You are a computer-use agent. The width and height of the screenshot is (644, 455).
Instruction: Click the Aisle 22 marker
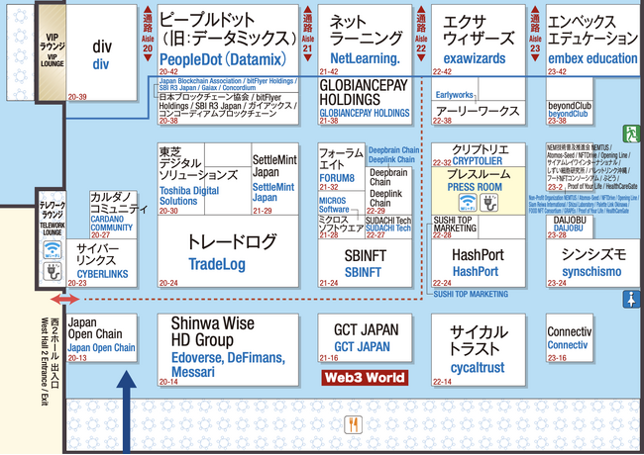(x=421, y=34)
